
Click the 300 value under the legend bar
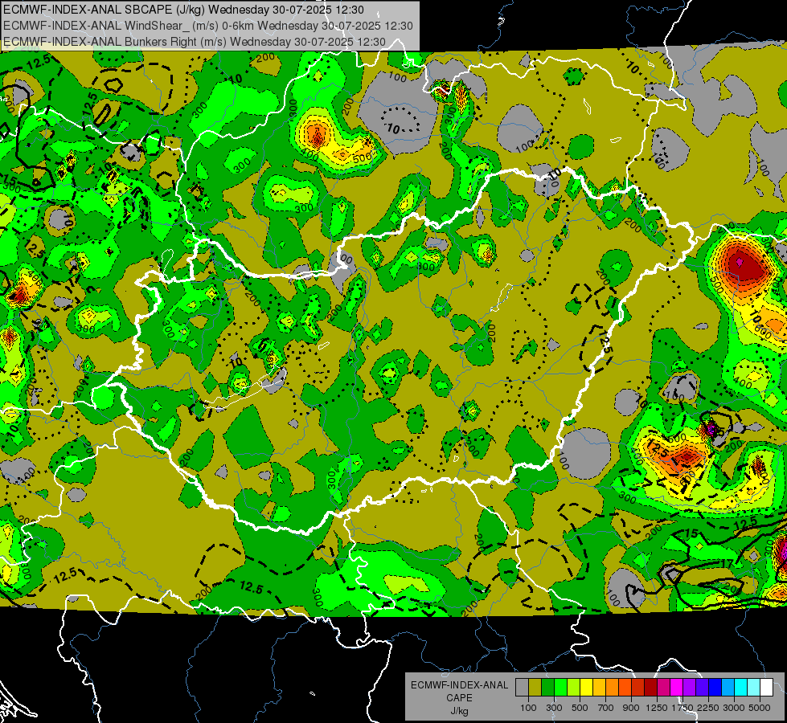pyautogui.click(x=554, y=708)
